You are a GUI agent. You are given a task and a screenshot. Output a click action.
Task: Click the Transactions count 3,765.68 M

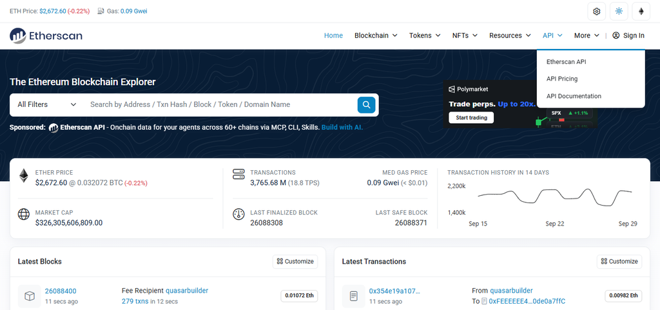[x=268, y=183]
